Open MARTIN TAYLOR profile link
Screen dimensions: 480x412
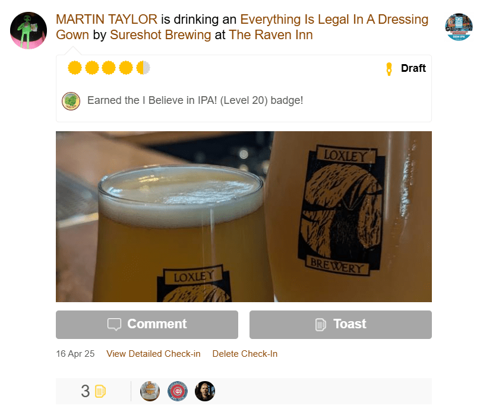pos(106,19)
